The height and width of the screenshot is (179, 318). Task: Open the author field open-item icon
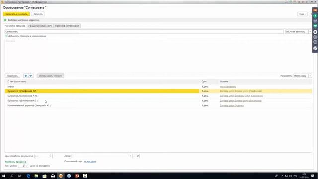click(138, 156)
